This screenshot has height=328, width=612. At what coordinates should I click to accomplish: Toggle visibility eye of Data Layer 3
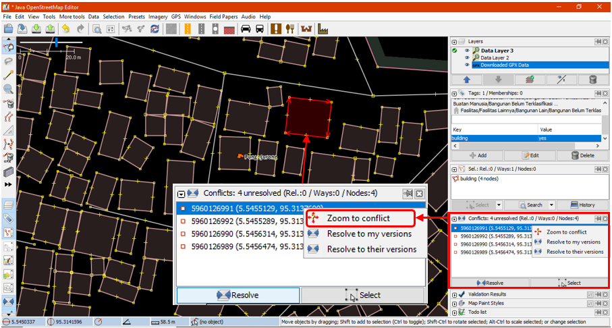[x=467, y=51]
